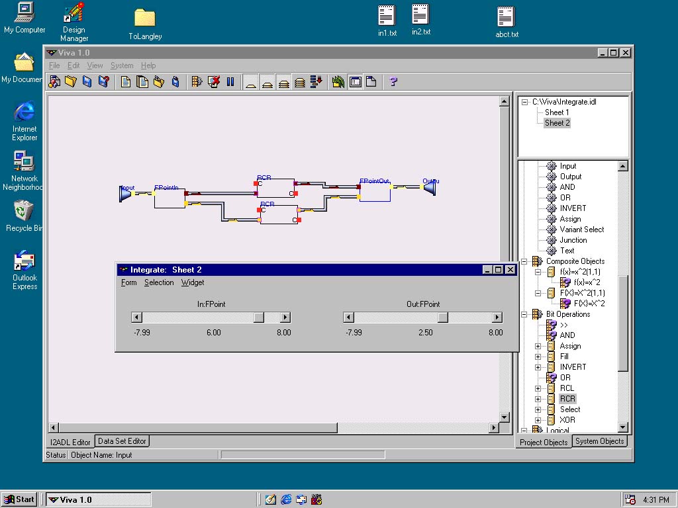The width and height of the screenshot is (678, 508).
Task: Click the open folder icon in toolbar
Action: click(x=71, y=82)
